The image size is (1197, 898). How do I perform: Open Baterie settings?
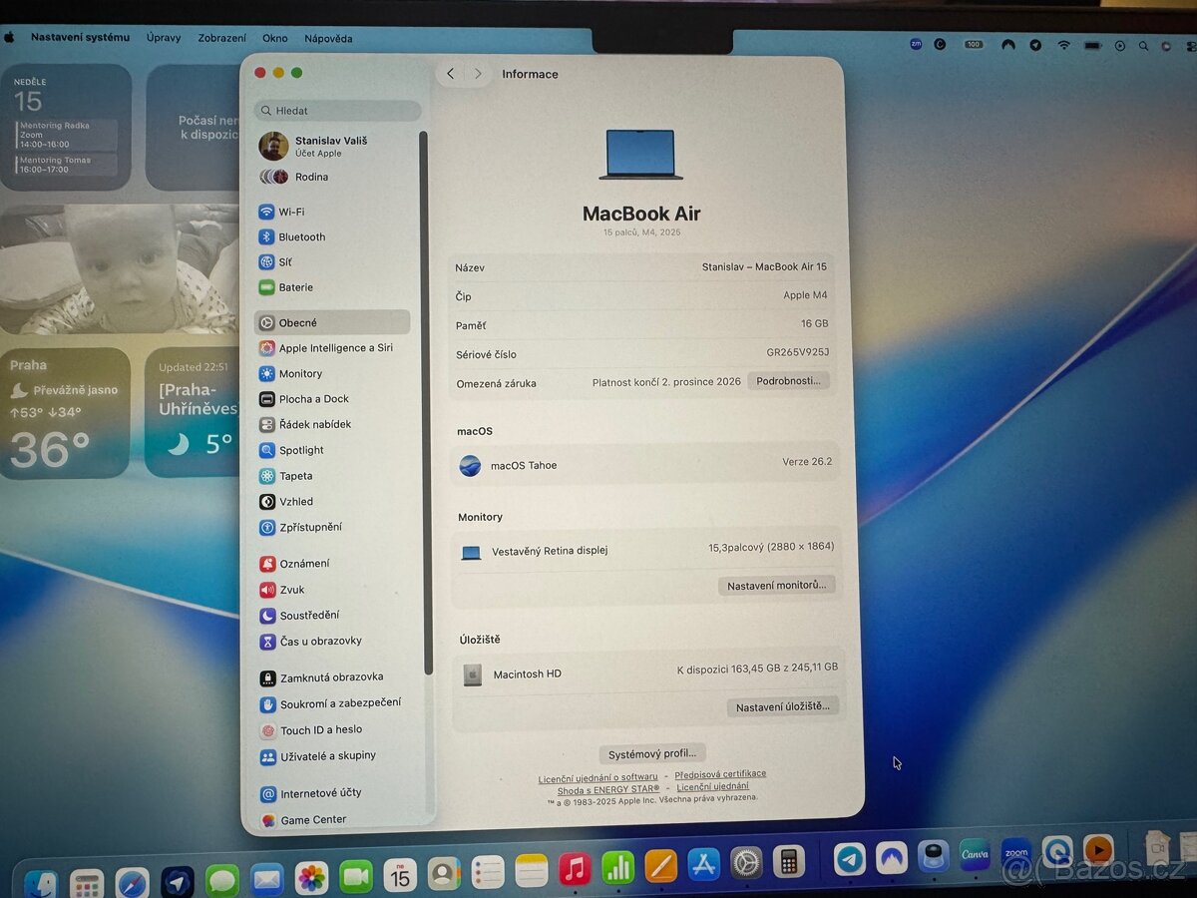(296, 287)
